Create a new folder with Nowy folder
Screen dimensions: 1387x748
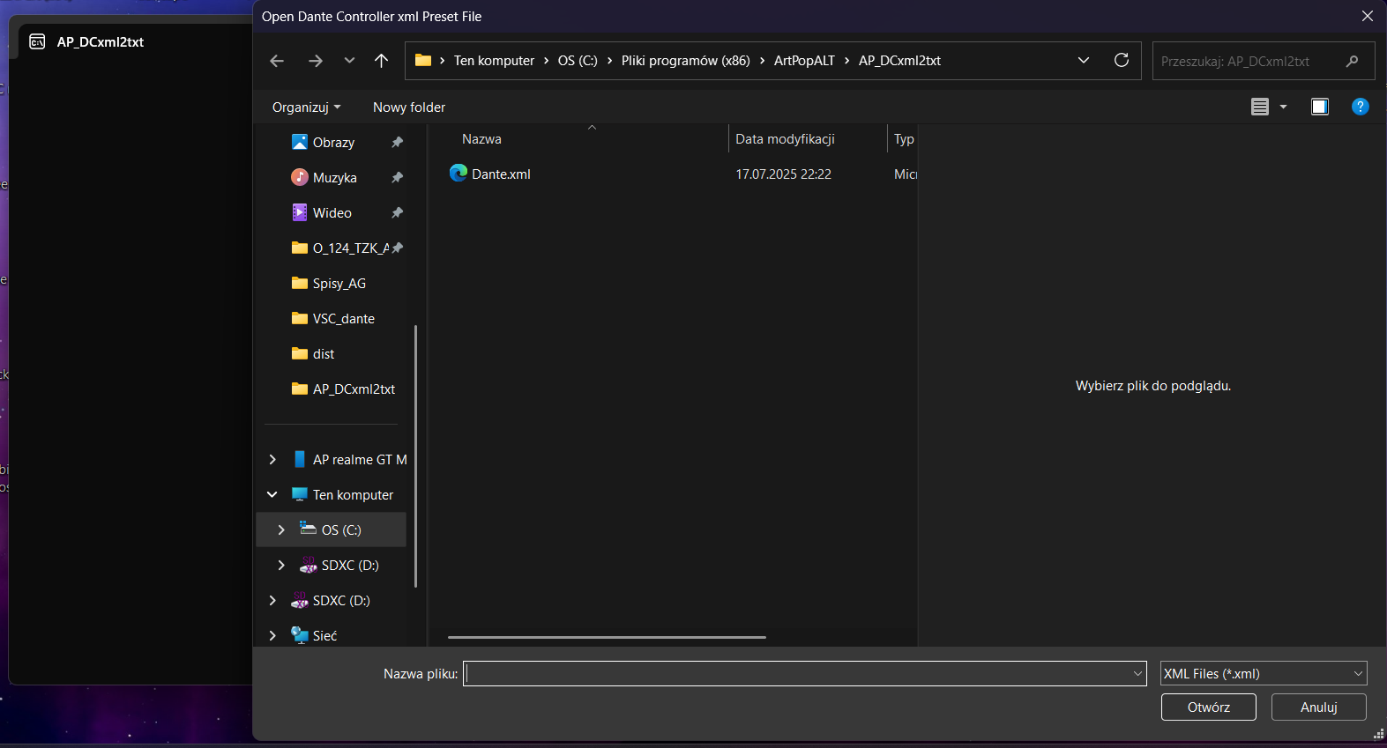[x=409, y=107]
